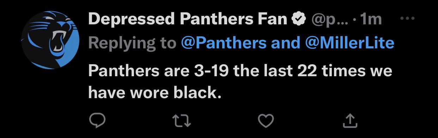
Task: Open the Depressed Panthers Fan display name
Action: (188, 19)
